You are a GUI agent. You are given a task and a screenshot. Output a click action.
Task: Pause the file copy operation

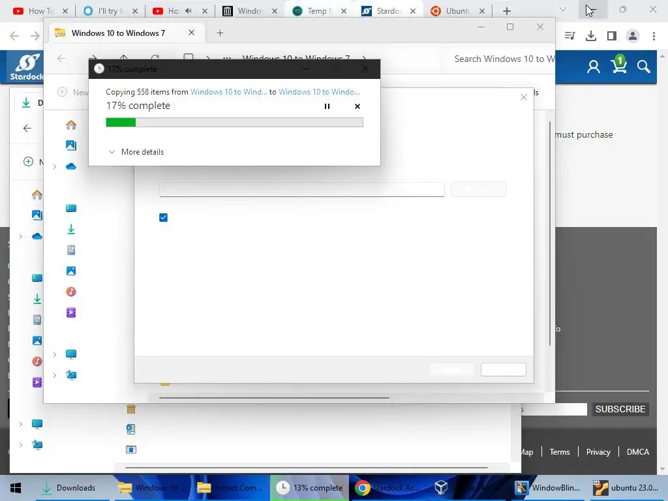[x=327, y=106]
